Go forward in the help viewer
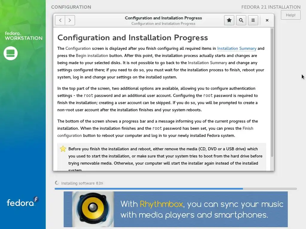Viewport: 306px width, 229px height. coord(70,20)
